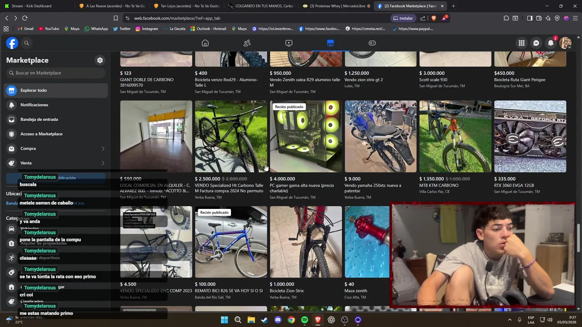The image size is (582, 327).
Task: Open the Facebook home logo
Action: (x=12, y=43)
